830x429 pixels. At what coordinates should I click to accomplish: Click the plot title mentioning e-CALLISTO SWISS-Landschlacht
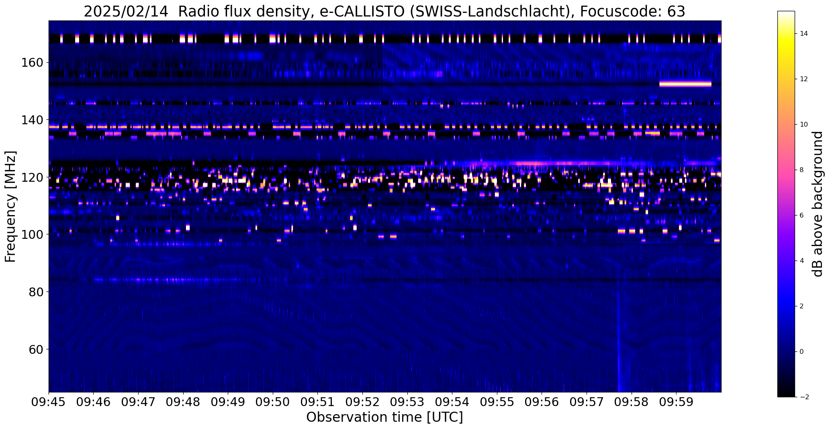pyautogui.click(x=384, y=11)
